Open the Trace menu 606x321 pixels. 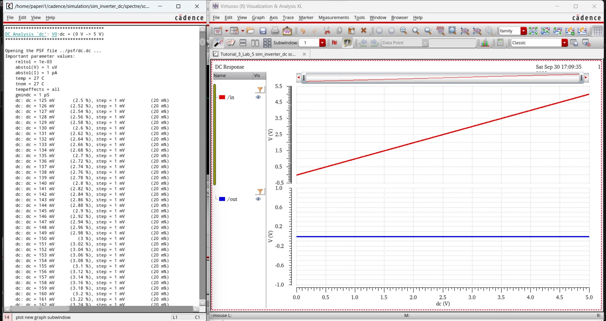(288, 18)
